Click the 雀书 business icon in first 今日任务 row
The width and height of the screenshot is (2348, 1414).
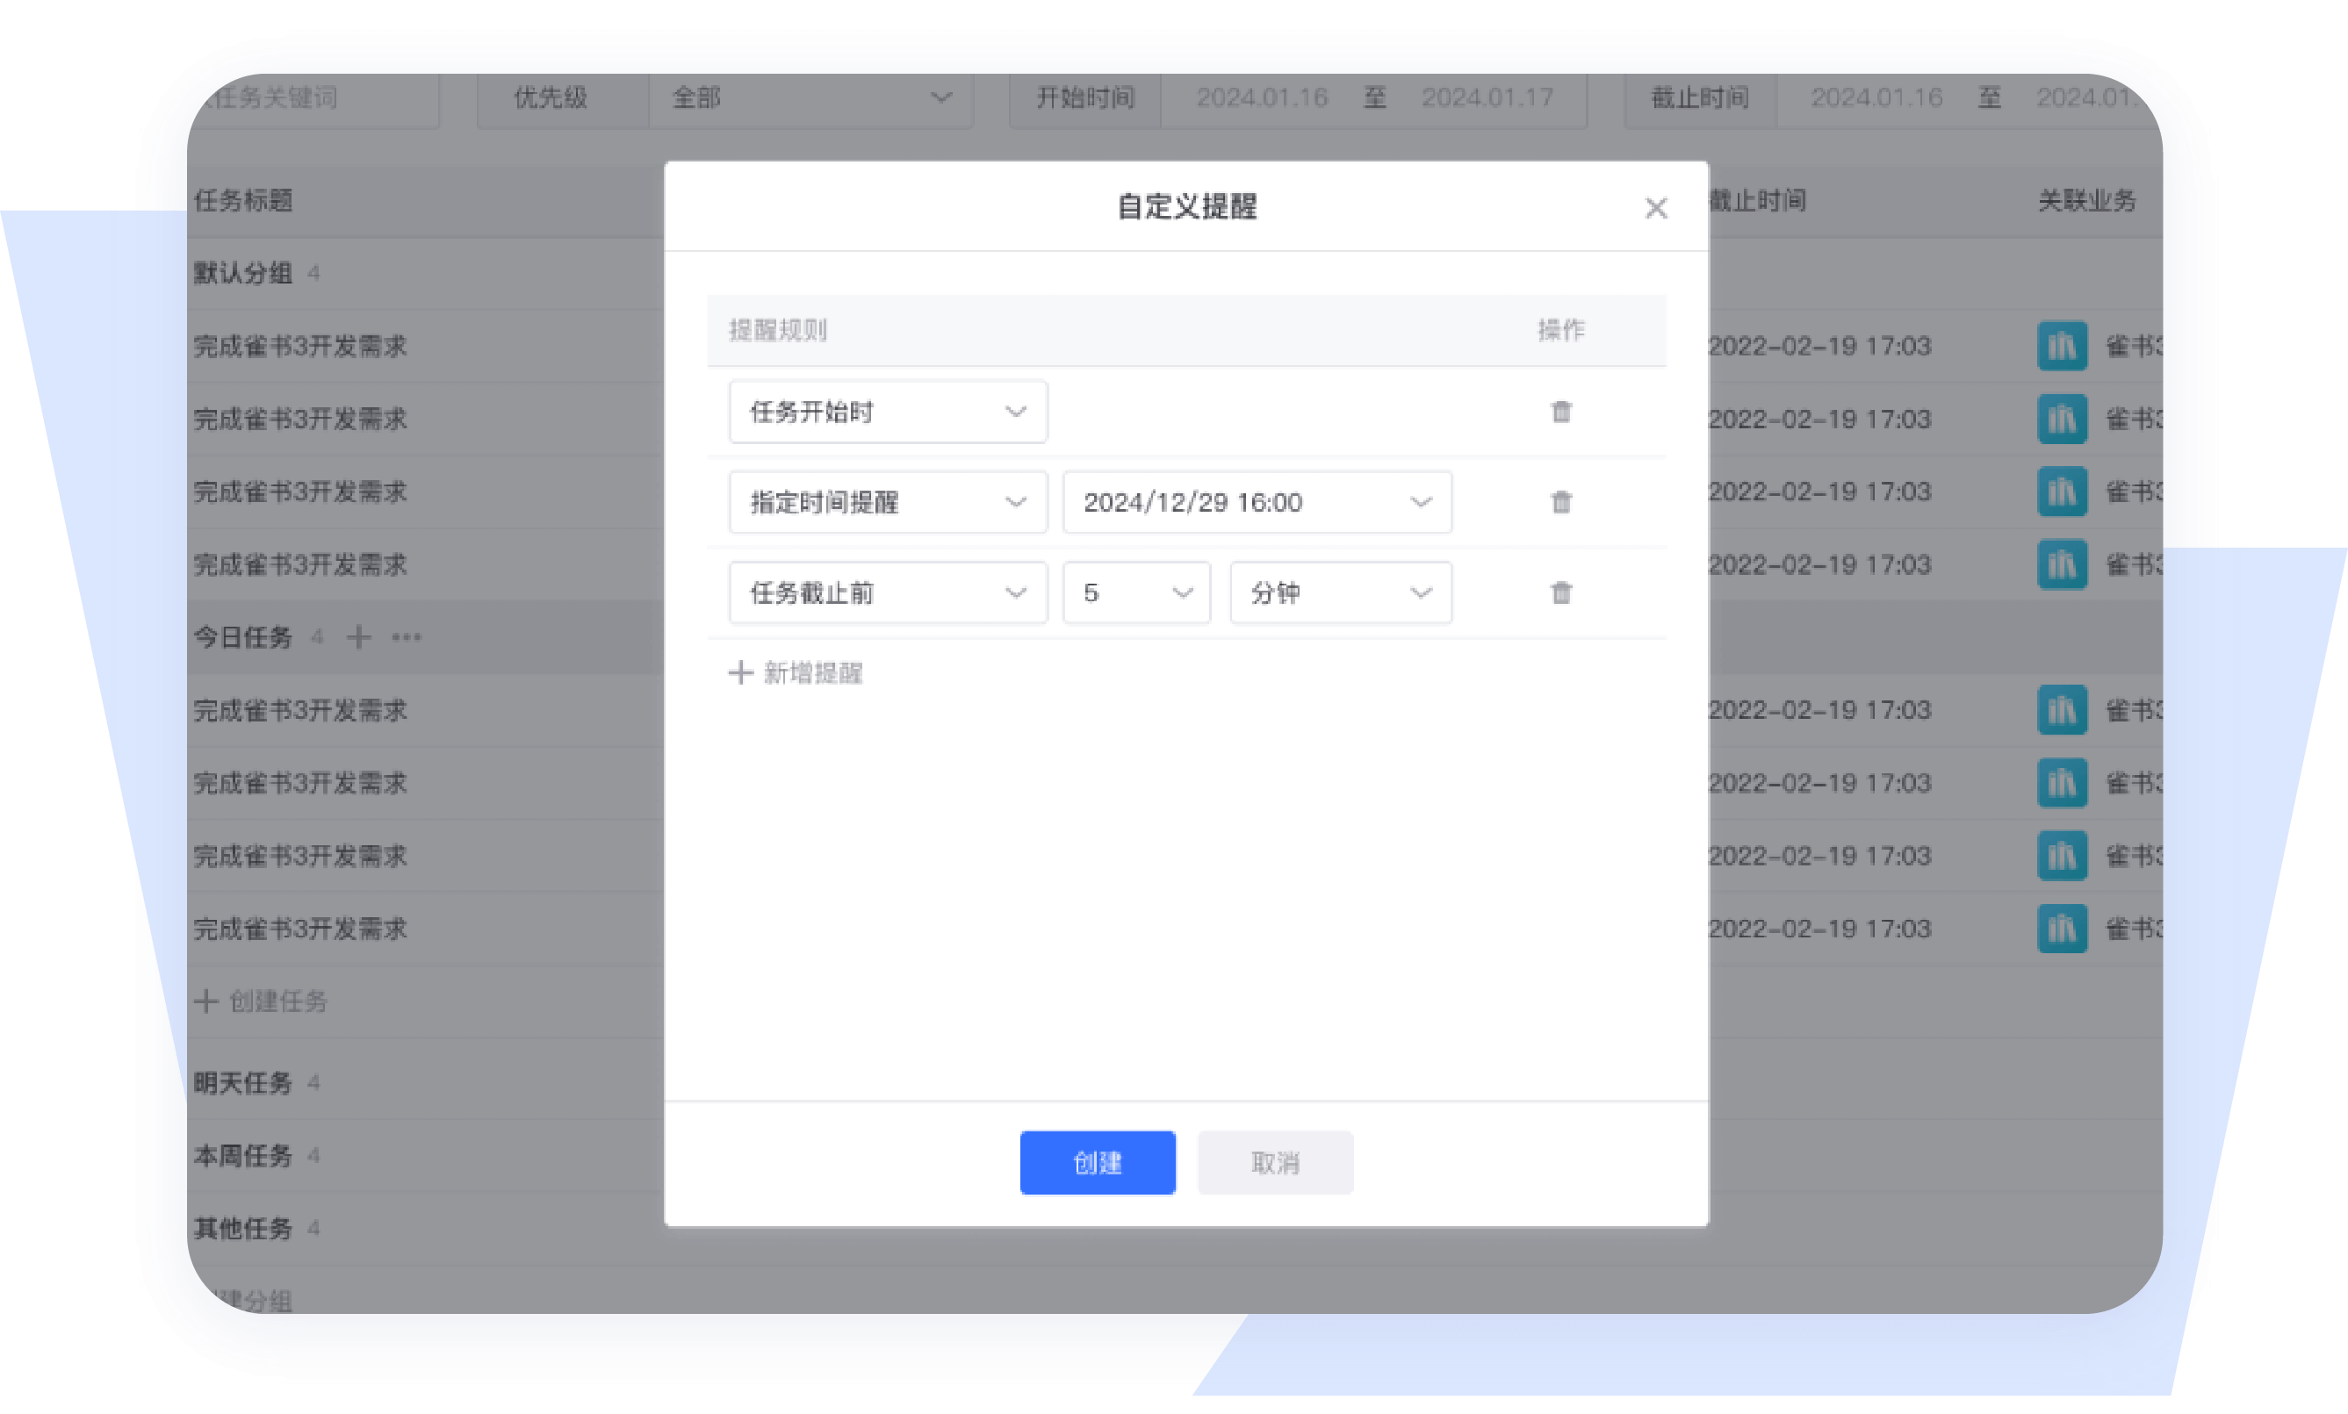[x=2062, y=710]
